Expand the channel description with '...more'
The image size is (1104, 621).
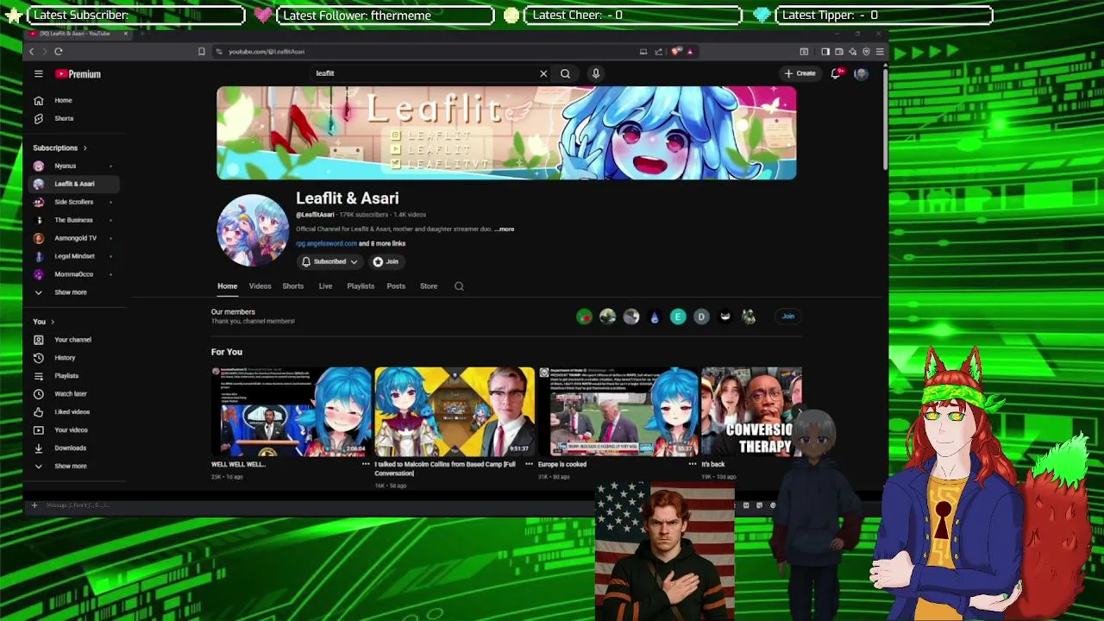[x=505, y=229]
